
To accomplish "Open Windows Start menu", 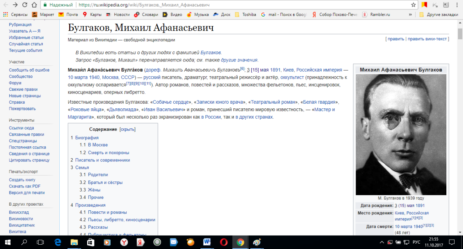I will (7, 242).
